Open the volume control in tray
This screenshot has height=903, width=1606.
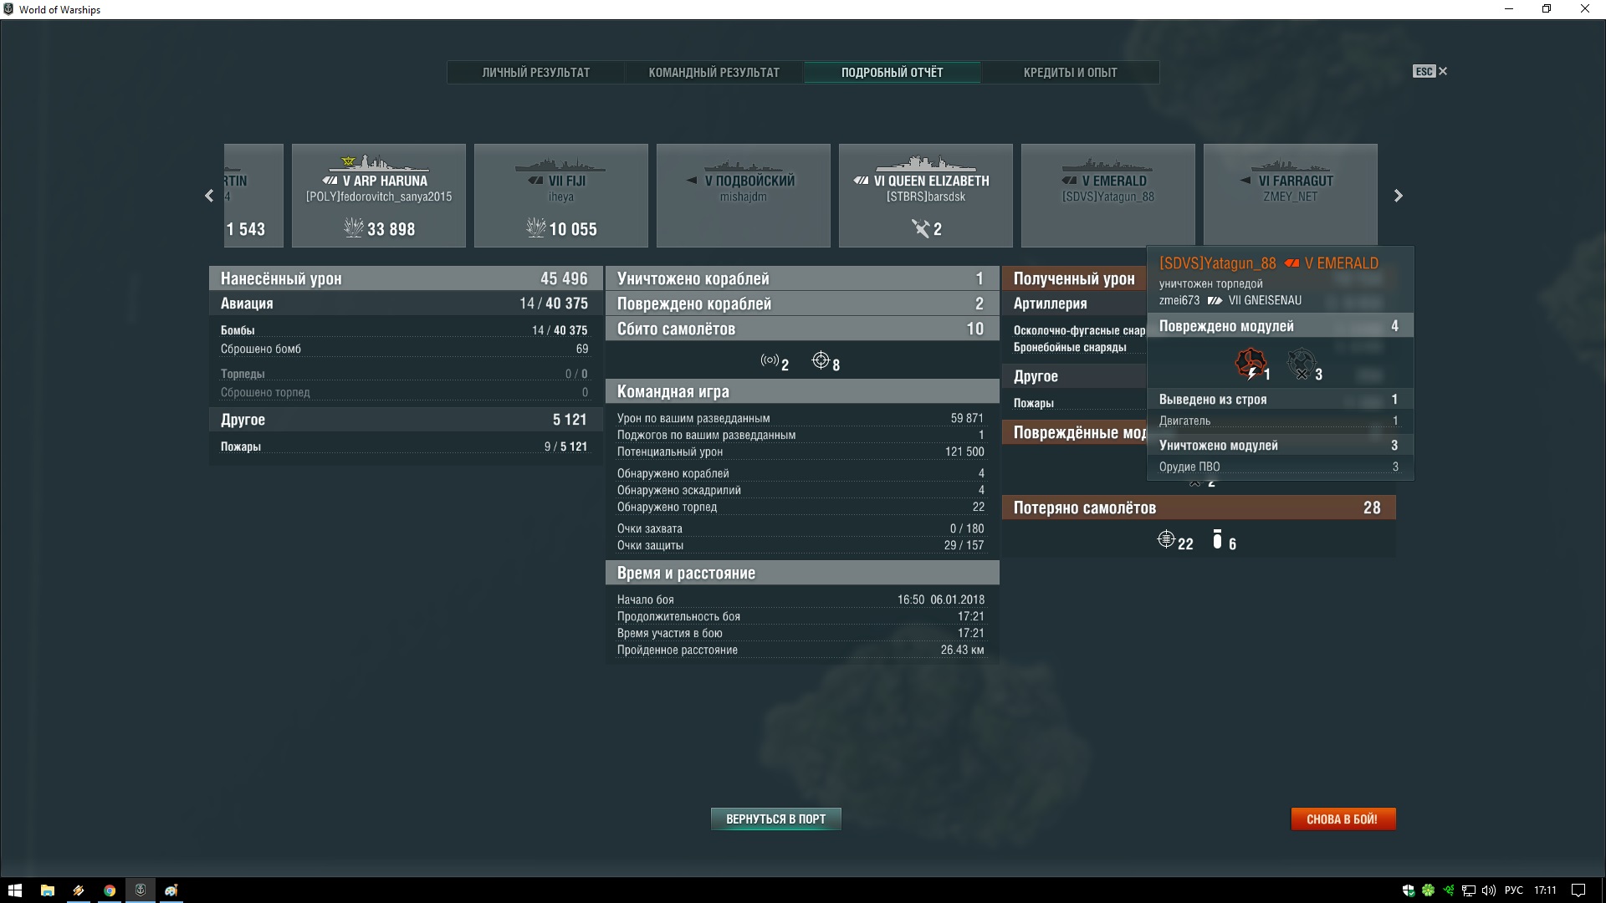tap(1489, 890)
